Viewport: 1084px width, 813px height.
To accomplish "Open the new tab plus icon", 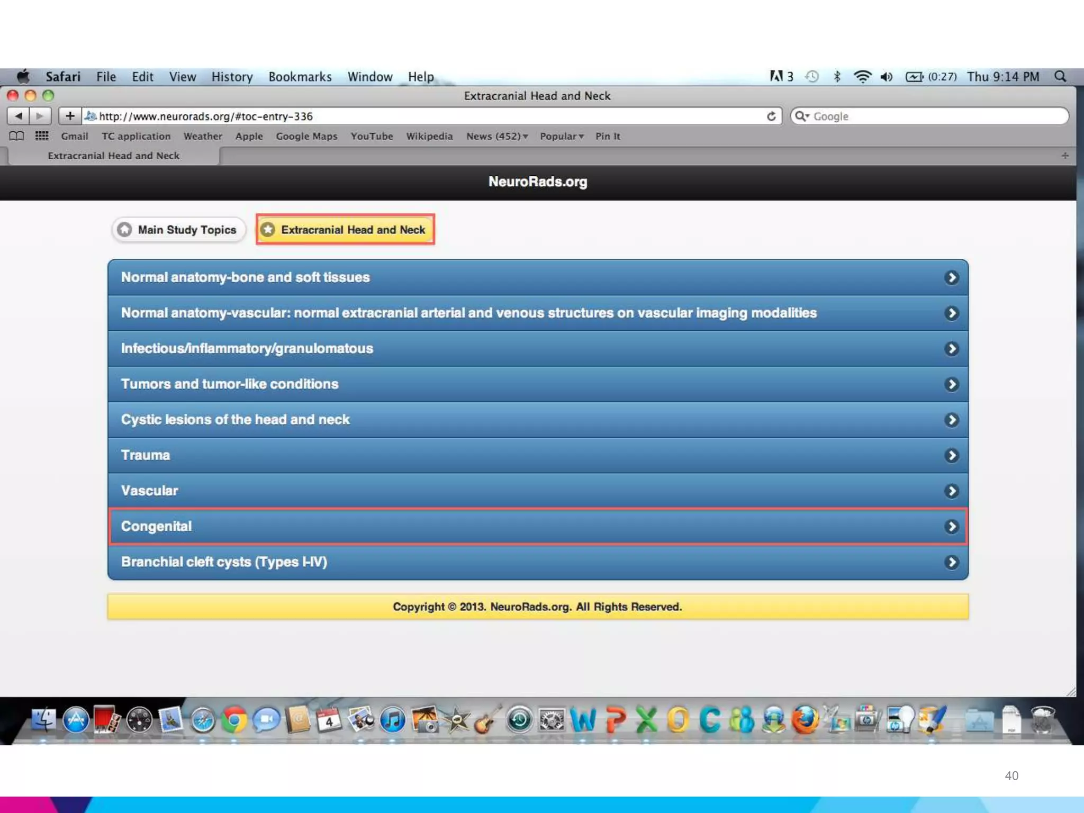I will [x=1064, y=156].
